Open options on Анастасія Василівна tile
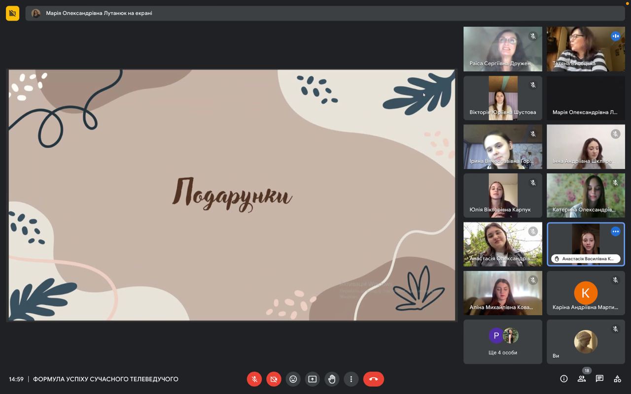631x394 pixels. [615, 231]
